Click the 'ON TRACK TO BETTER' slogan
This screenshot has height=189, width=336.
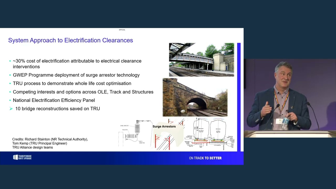pos(205,158)
